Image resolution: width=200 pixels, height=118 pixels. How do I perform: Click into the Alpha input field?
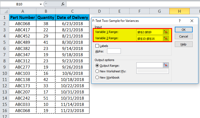pos(114,51)
